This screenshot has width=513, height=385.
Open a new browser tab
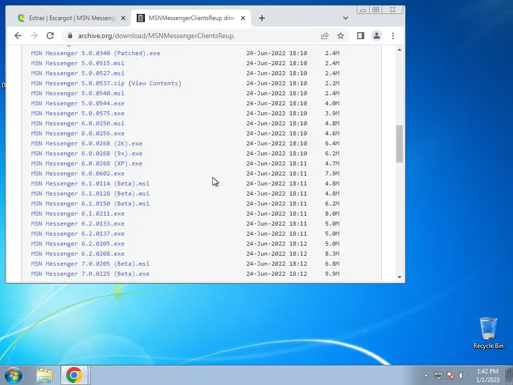(x=262, y=18)
